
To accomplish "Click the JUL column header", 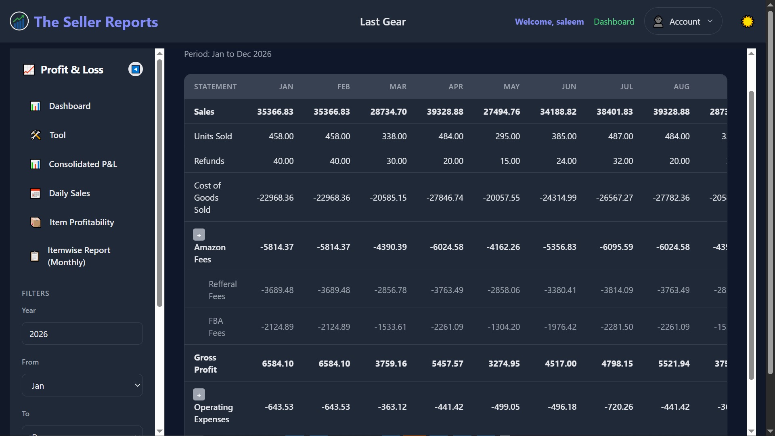I will coord(626,87).
